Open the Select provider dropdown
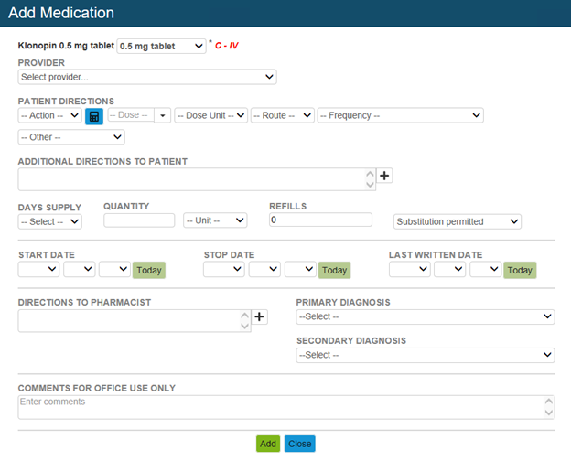 (x=147, y=77)
